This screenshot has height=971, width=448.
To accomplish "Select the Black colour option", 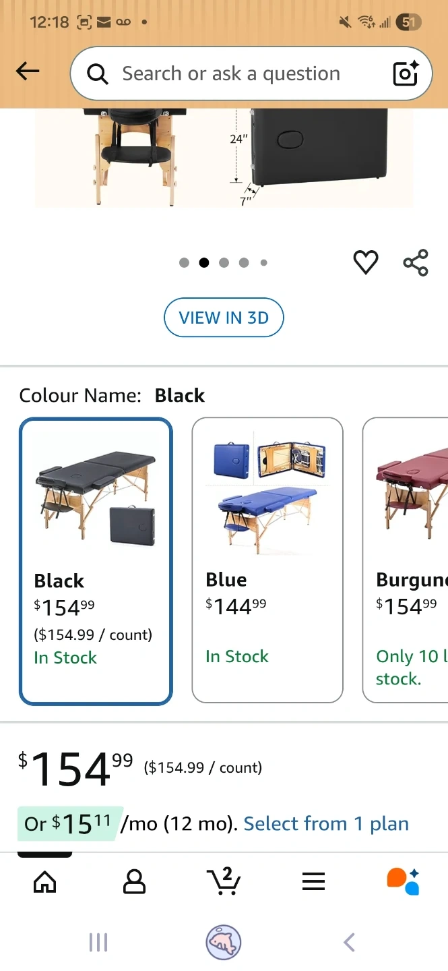I will 96,561.
